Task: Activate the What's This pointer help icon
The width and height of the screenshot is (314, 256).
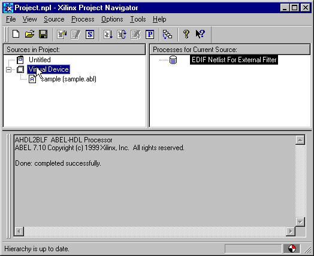Action: 200,34
